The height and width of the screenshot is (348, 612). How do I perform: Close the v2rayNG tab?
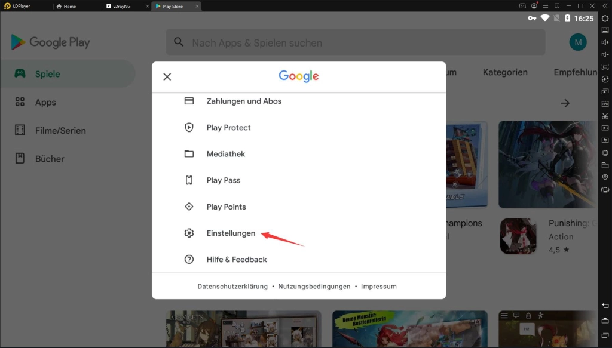click(x=147, y=6)
